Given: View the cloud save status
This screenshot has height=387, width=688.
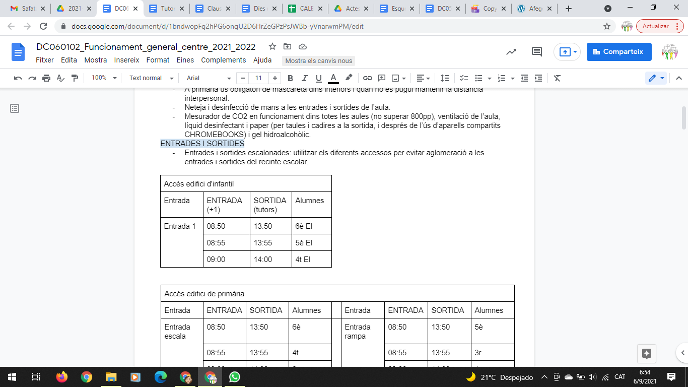Looking at the screenshot, I should [x=303, y=47].
